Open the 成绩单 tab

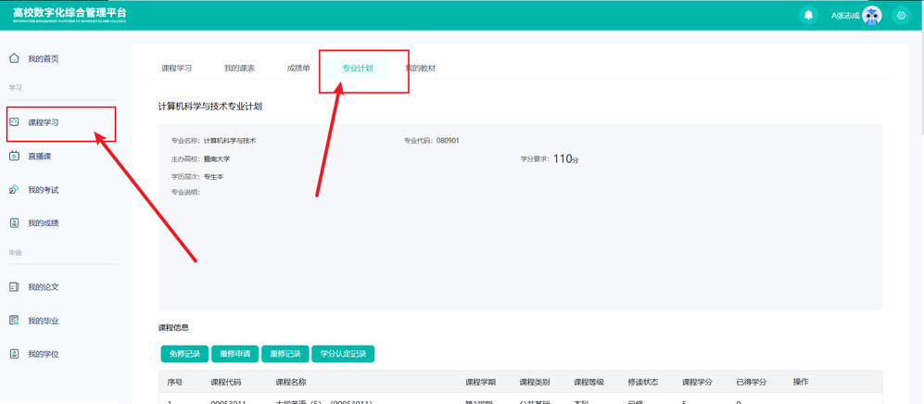click(298, 69)
